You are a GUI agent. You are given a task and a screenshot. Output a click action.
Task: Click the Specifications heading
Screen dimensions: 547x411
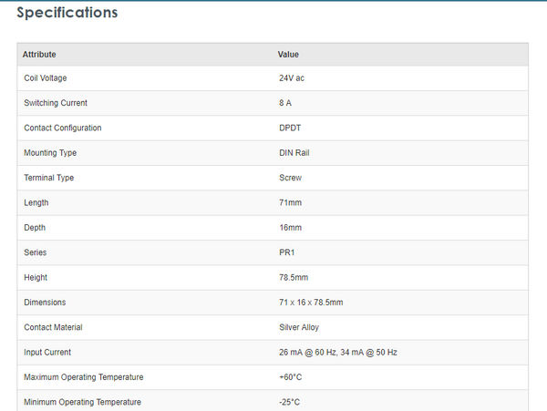pyautogui.click(x=67, y=14)
